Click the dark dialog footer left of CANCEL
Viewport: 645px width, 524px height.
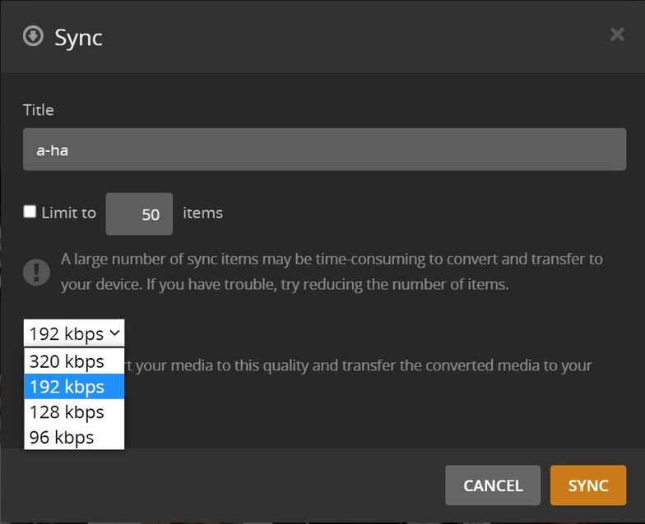pyautogui.click(x=247, y=485)
